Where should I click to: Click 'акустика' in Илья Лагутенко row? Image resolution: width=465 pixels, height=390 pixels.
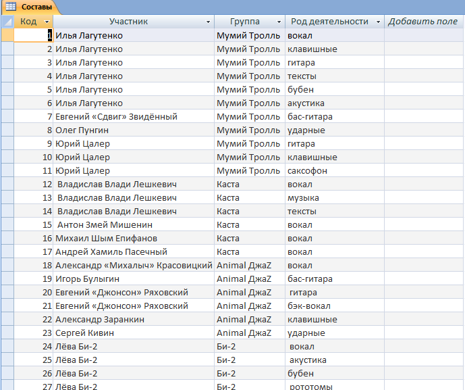click(335, 103)
